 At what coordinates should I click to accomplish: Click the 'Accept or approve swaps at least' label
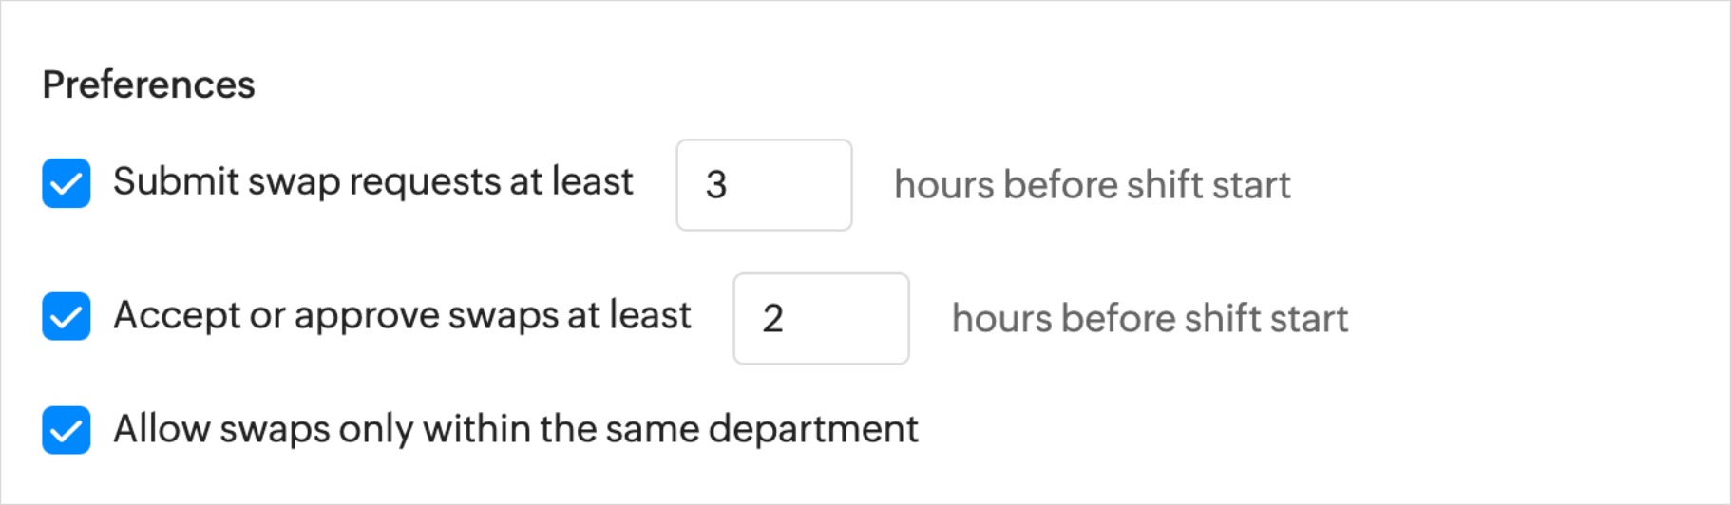coord(402,315)
